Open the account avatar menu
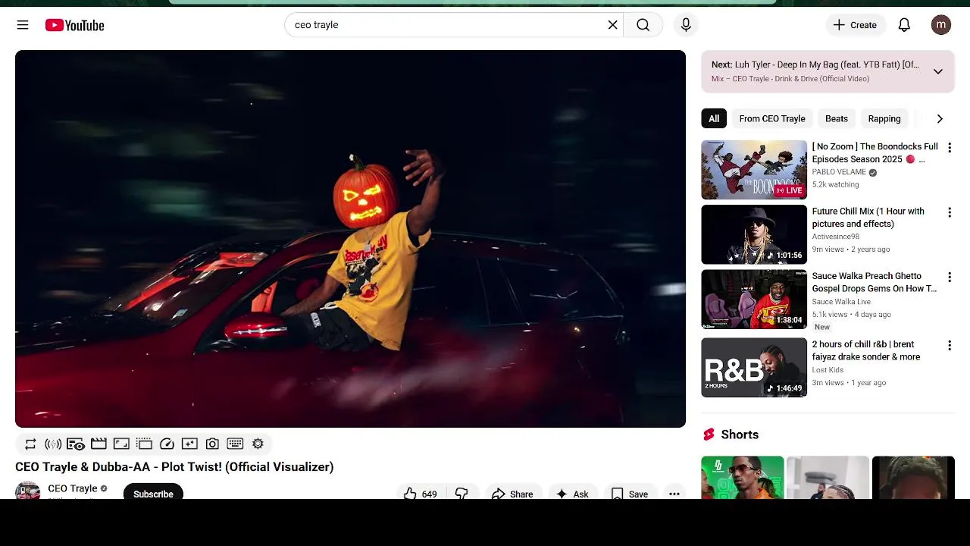This screenshot has width=970, height=546. tap(941, 25)
